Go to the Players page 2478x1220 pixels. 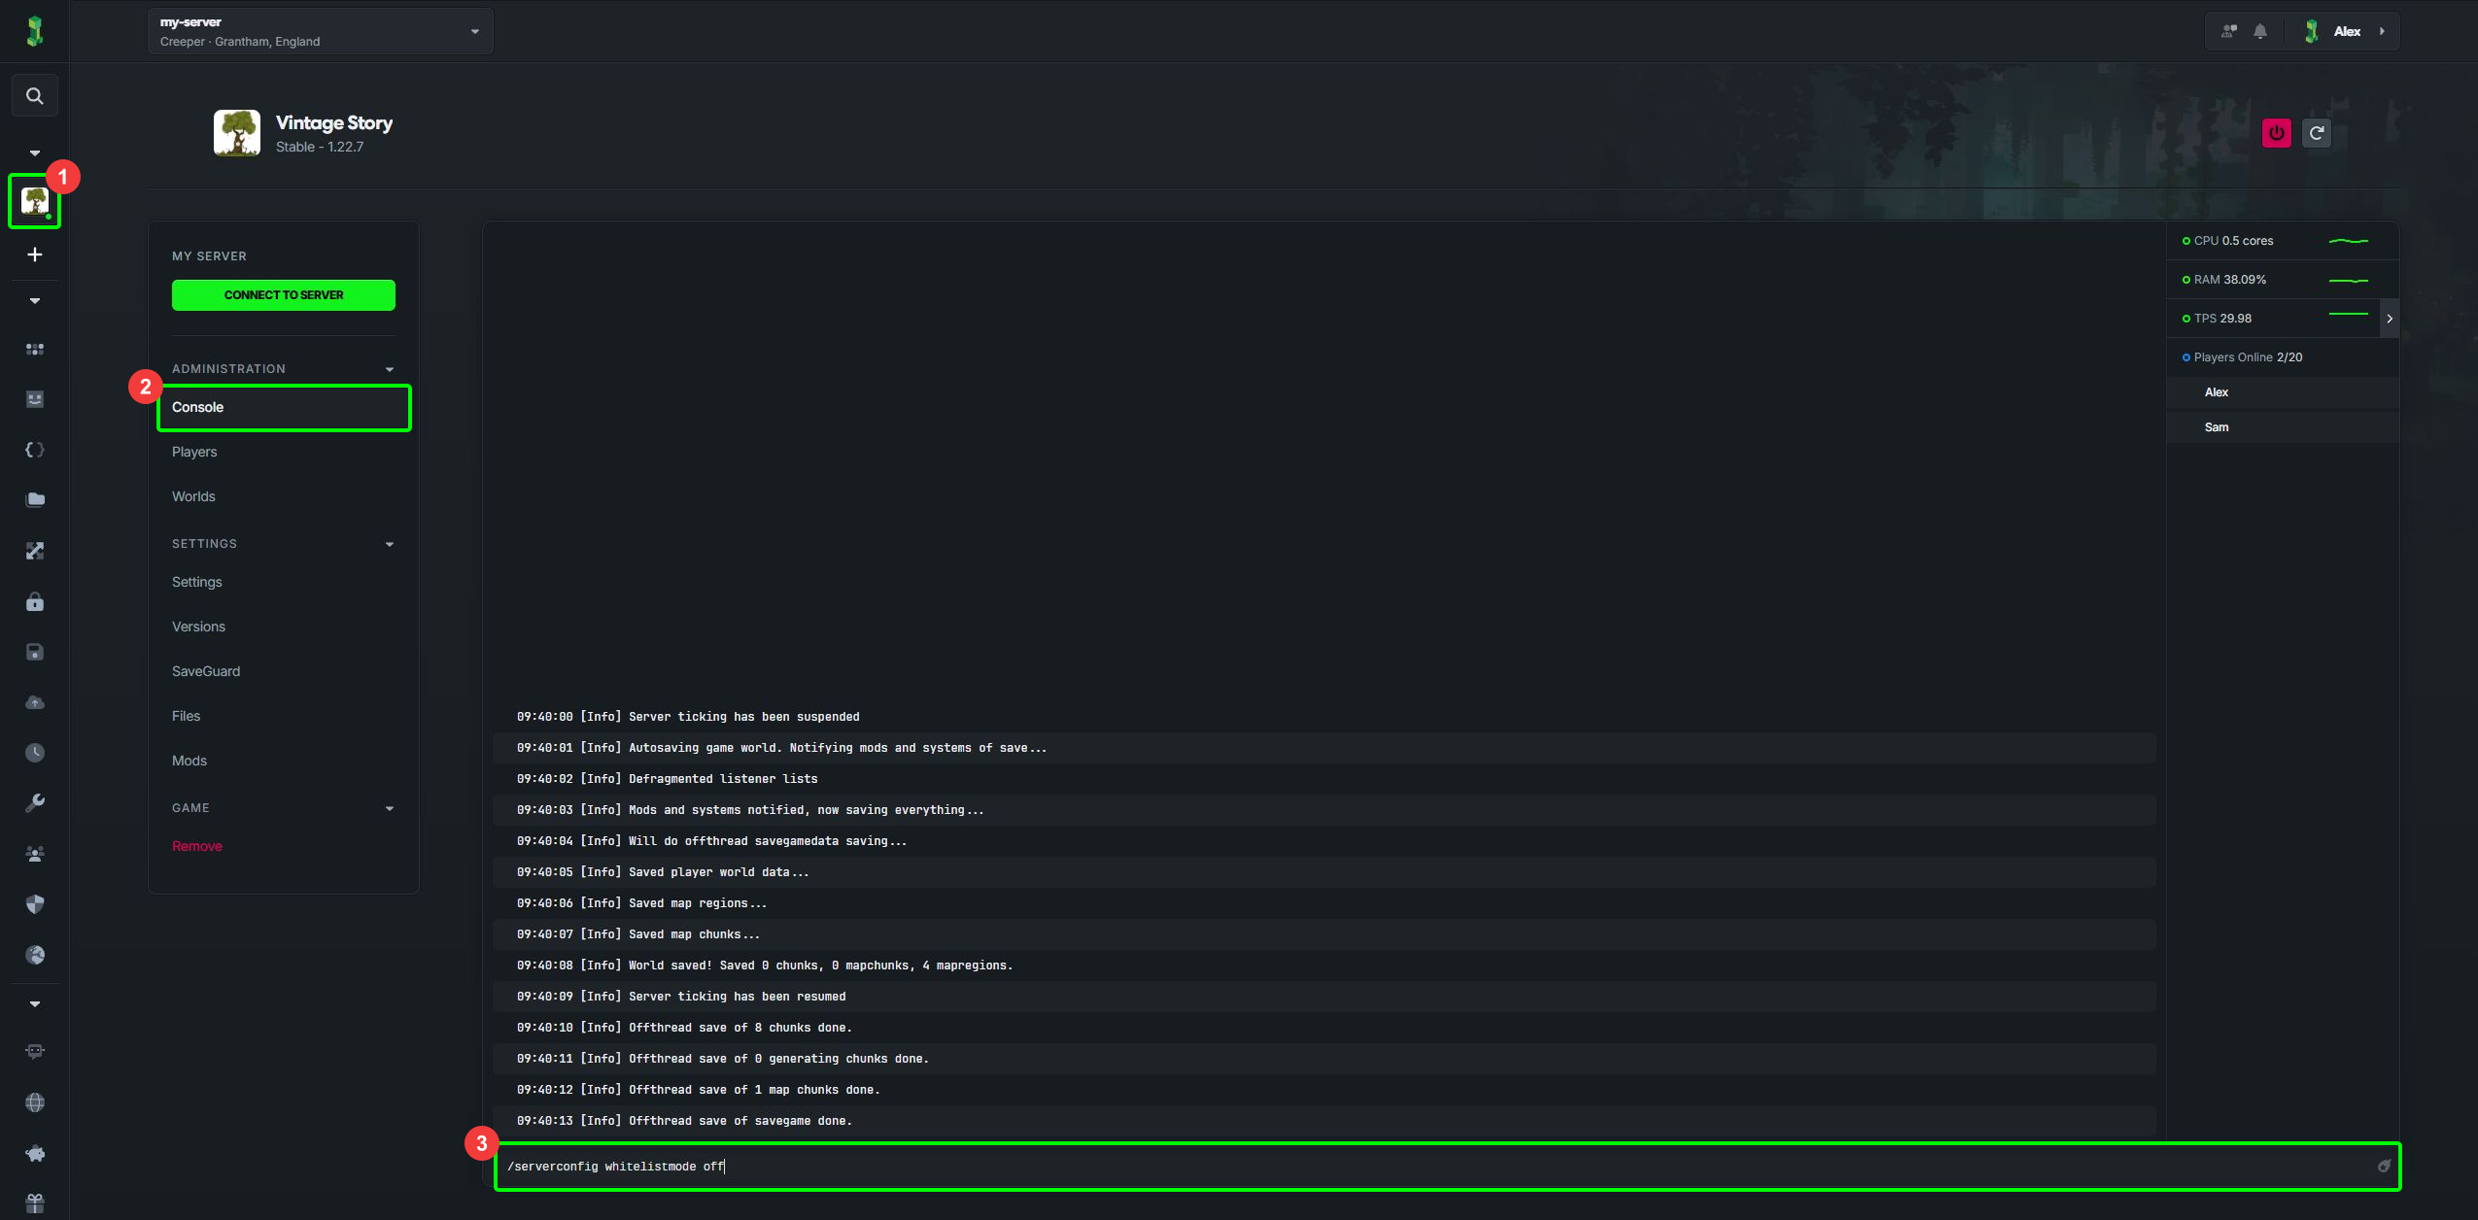coord(194,452)
